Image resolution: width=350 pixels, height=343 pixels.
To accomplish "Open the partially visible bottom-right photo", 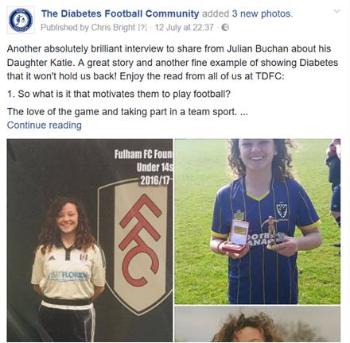I will coord(258,324).
